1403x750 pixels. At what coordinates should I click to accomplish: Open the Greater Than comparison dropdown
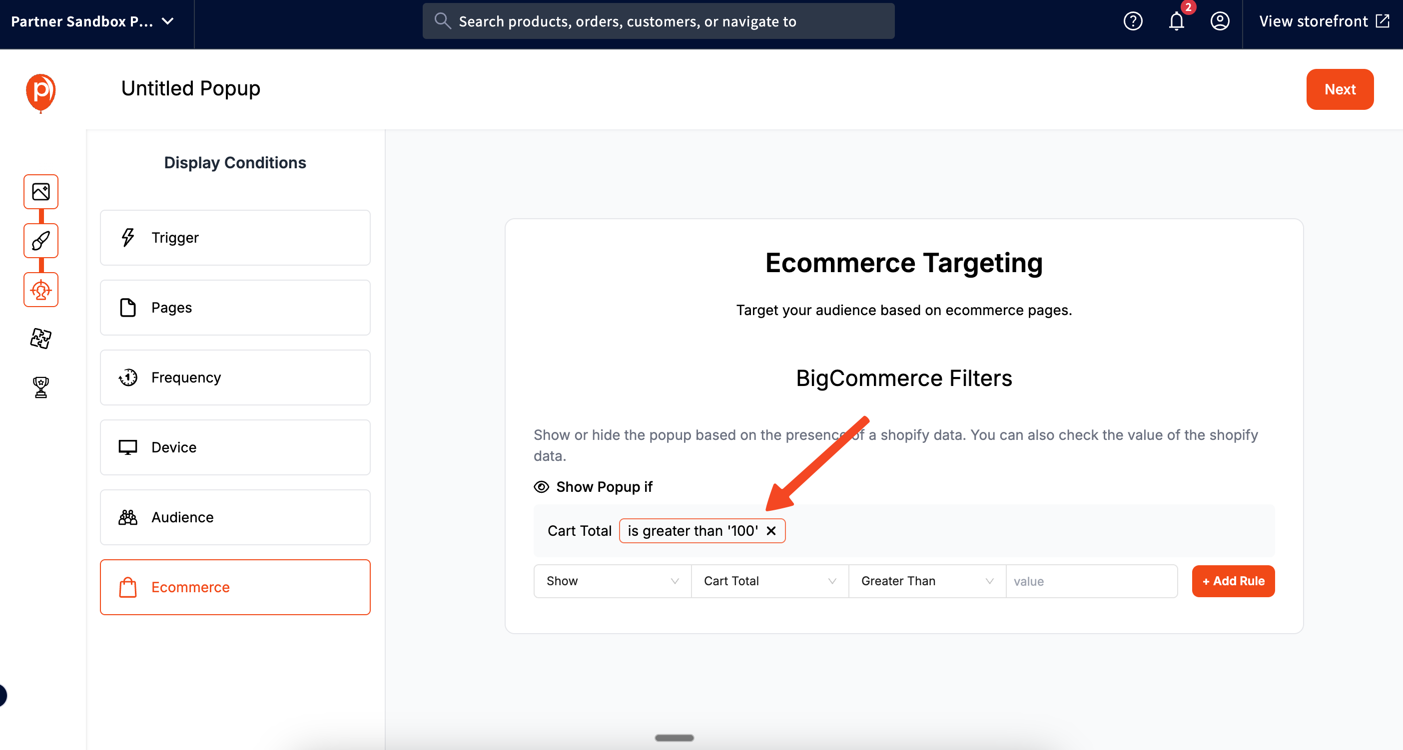tap(925, 581)
